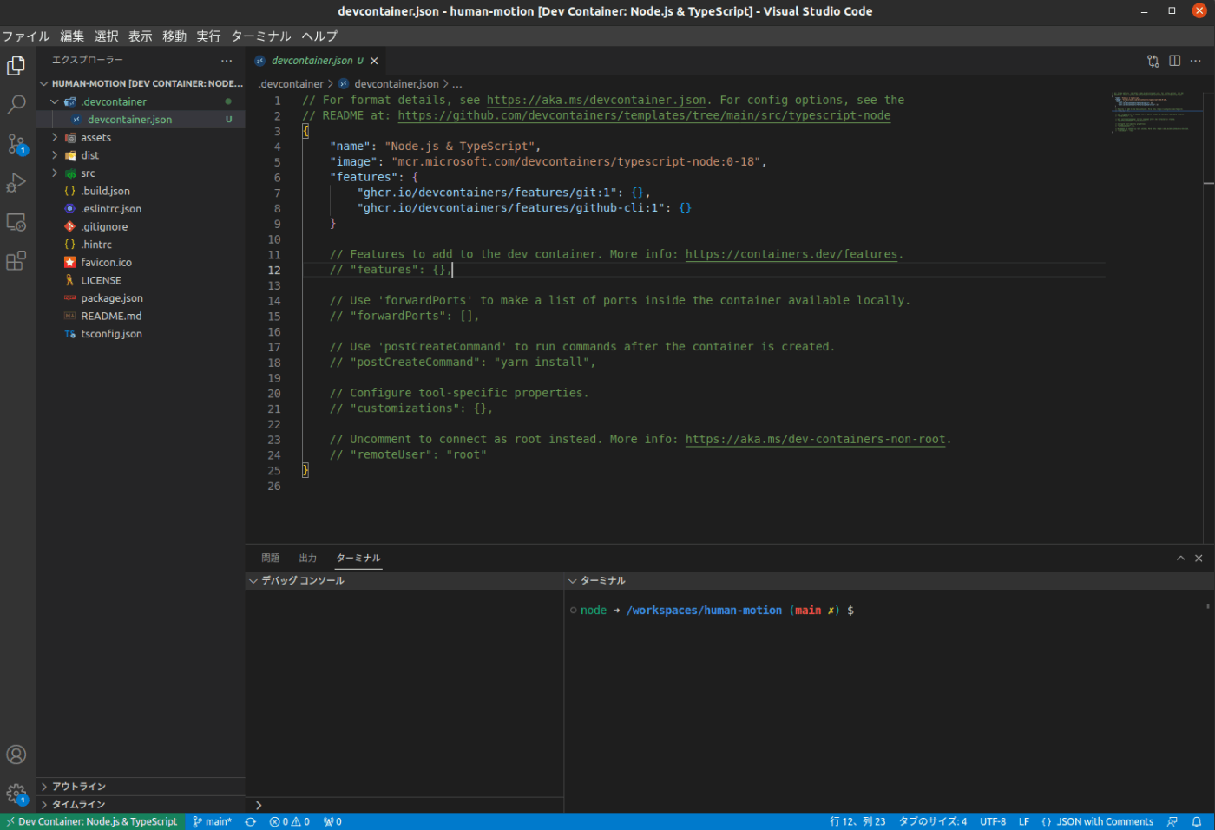Screen dimensions: 1215x830
Task: Open Manage gear icon
Action: click(16, 794)
